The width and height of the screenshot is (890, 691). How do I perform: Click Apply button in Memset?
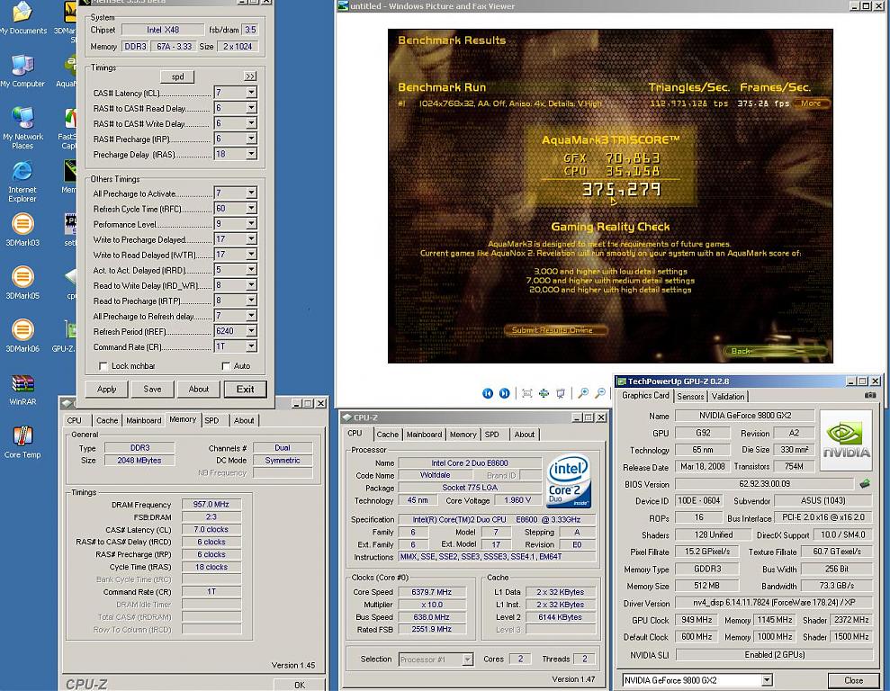(106, 389)
